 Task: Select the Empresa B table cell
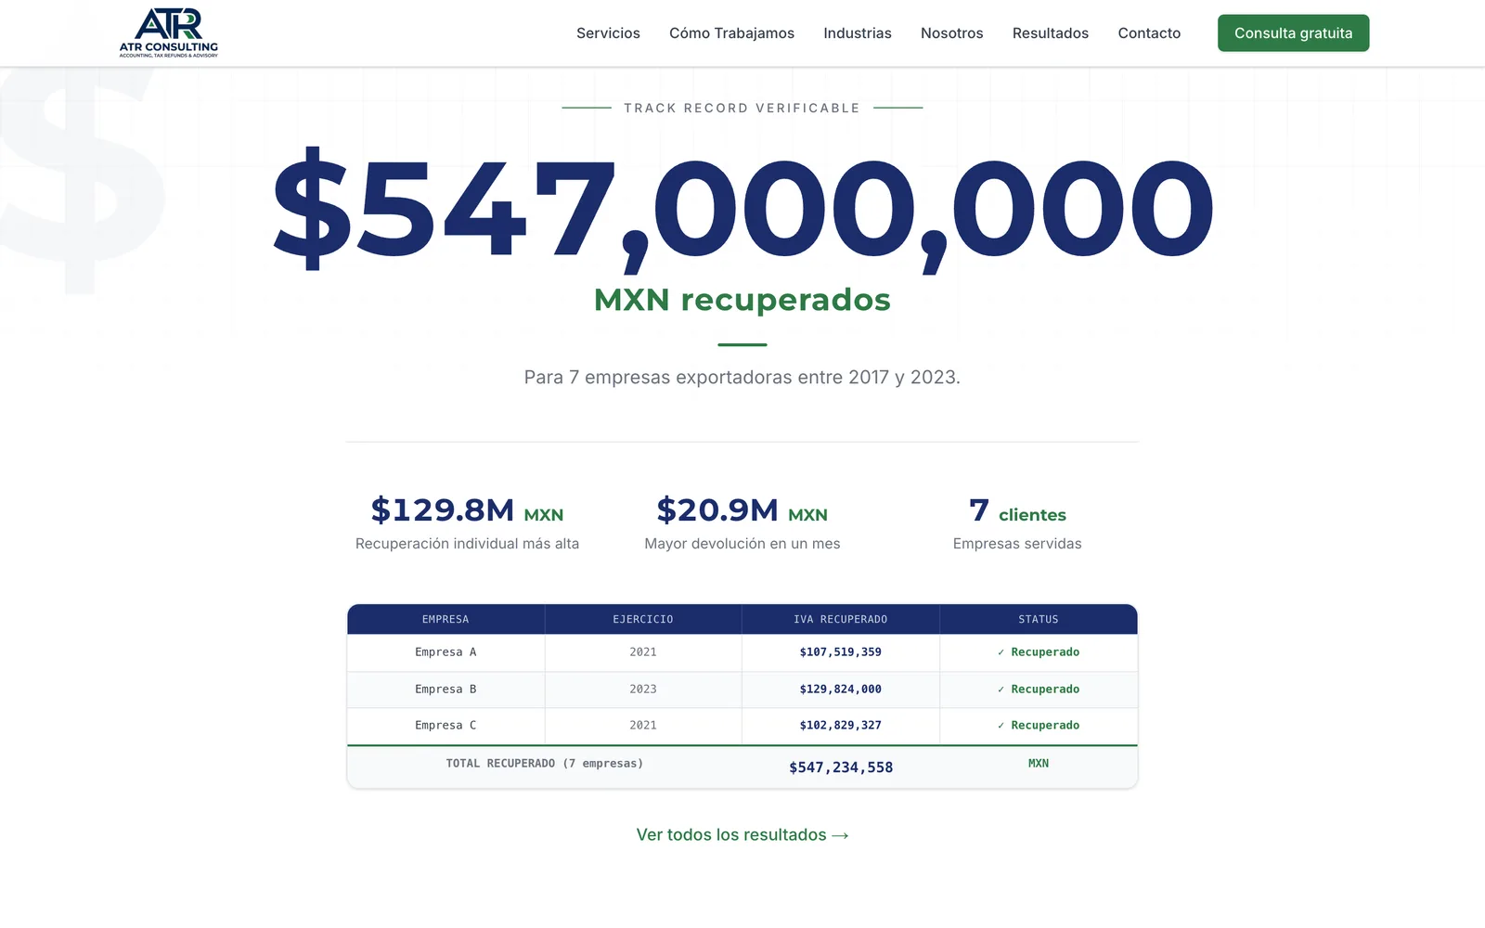(445, 690)
